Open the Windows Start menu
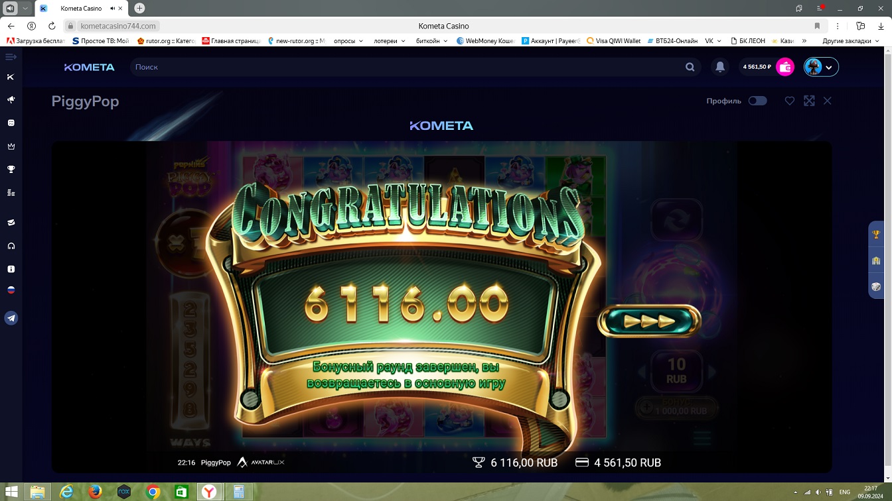 click(x=11, y=492)
